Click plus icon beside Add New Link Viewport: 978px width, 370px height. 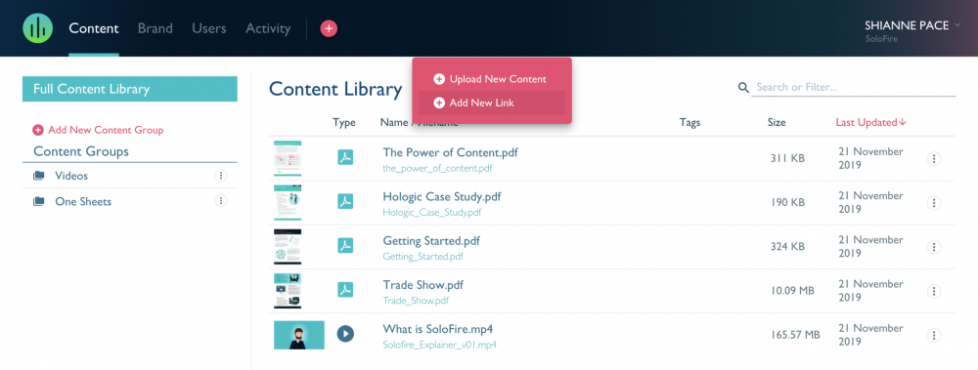coord(439,103)
